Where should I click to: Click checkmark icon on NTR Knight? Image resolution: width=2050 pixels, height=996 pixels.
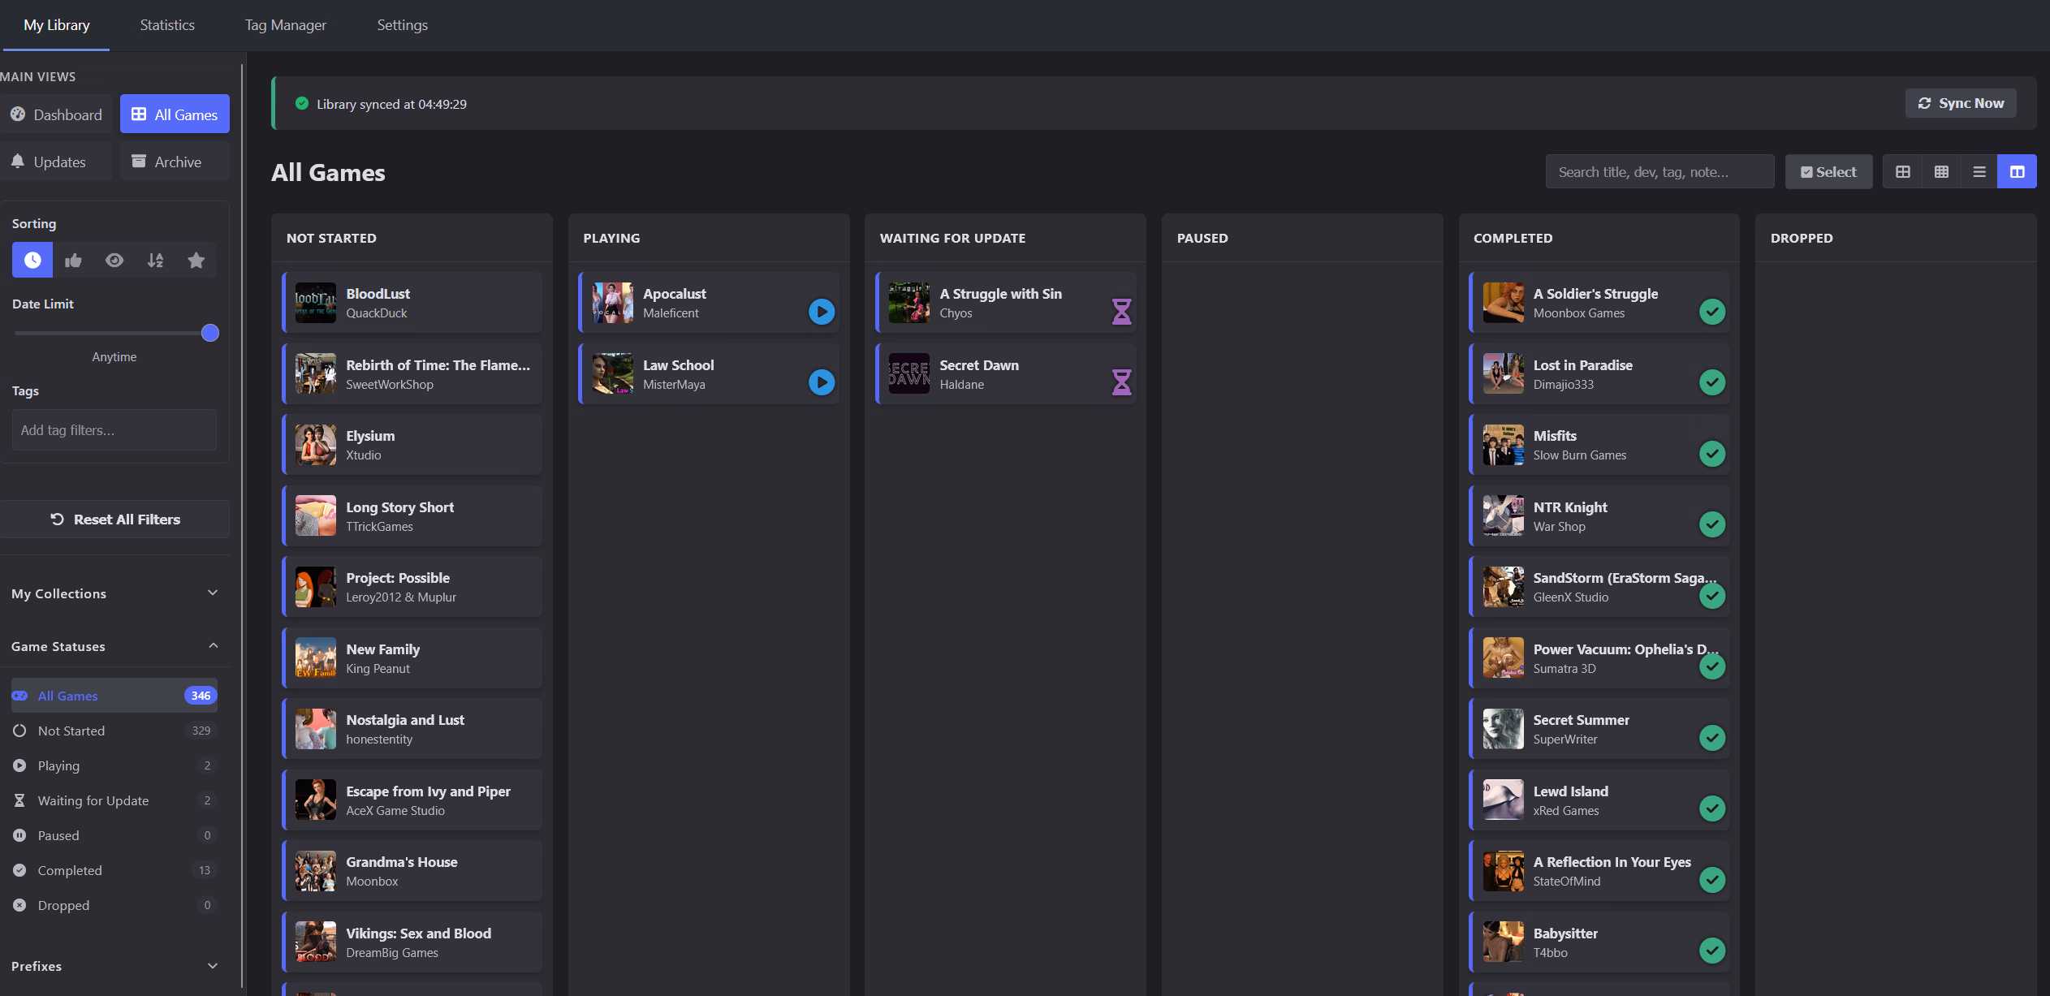coord(1712,524)
